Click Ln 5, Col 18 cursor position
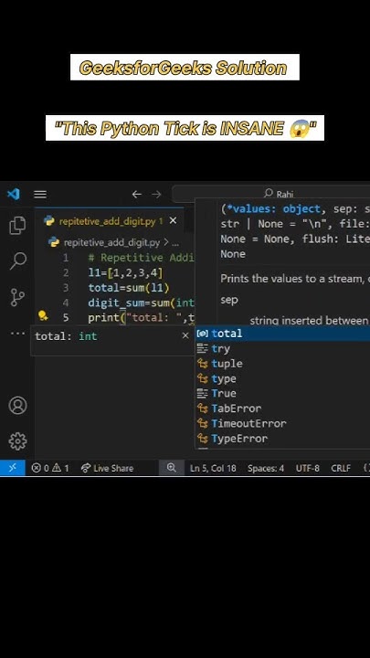The image size is (370, 658). coord(213,468)
